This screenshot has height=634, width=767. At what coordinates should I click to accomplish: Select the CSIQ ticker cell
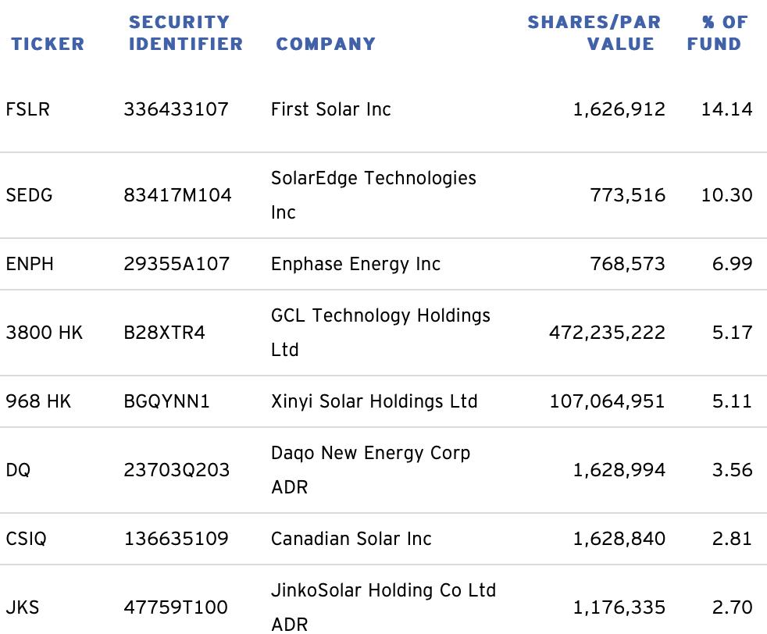(27, 539)
